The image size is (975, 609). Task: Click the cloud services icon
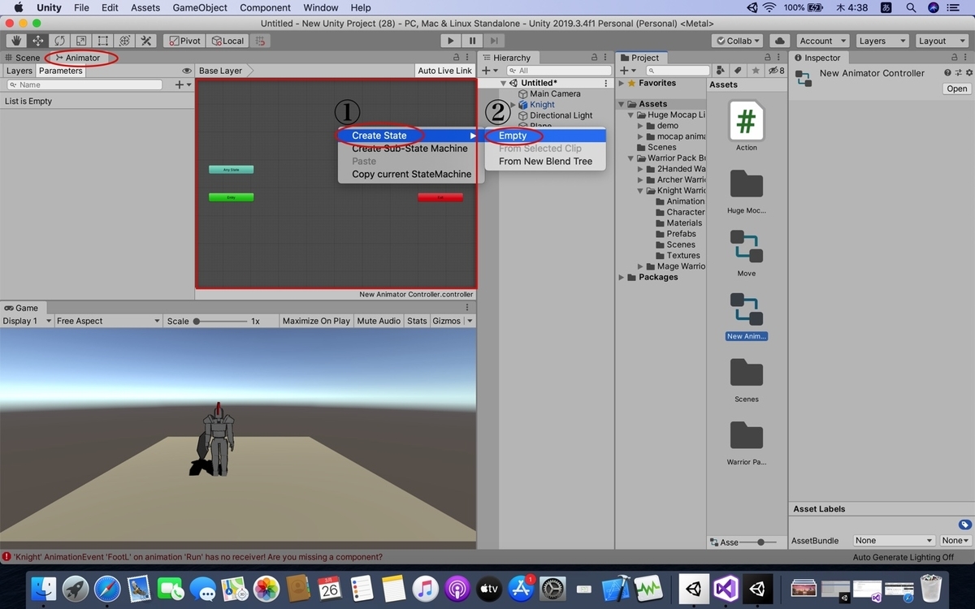coord(779,41)
